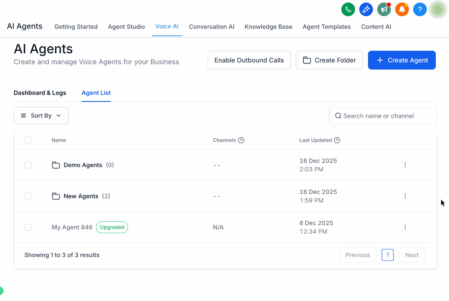The image size is (449, 301).
Task: Click the AI Agents title in navigation bar
Action: point(25,26)
